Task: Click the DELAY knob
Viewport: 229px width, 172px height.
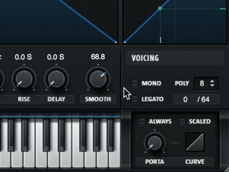Action: [57, 79]
